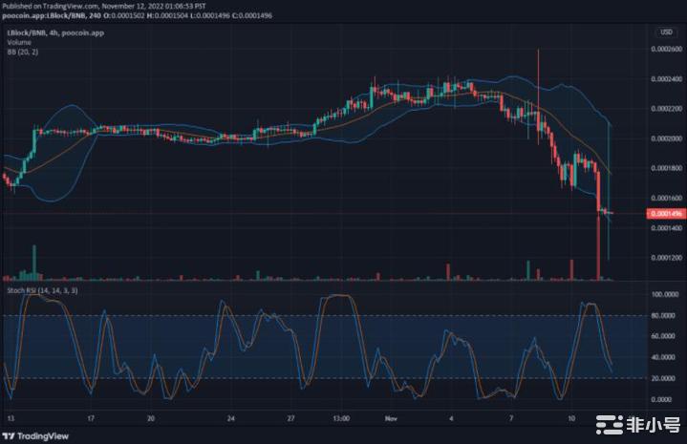The image size is (687, 444).
Task: Click the Volume indicator label
Action: click(x=18, y=42)
